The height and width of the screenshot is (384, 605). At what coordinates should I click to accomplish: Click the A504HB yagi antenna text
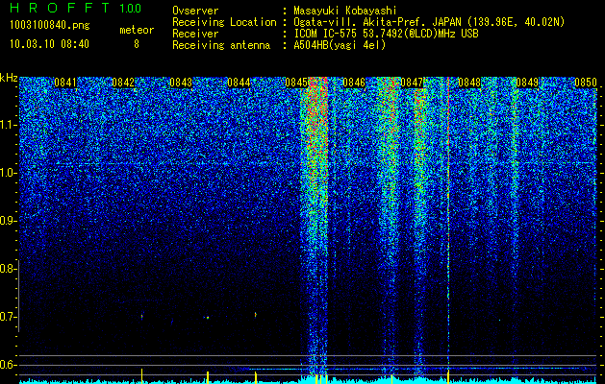tap(340, 45)
